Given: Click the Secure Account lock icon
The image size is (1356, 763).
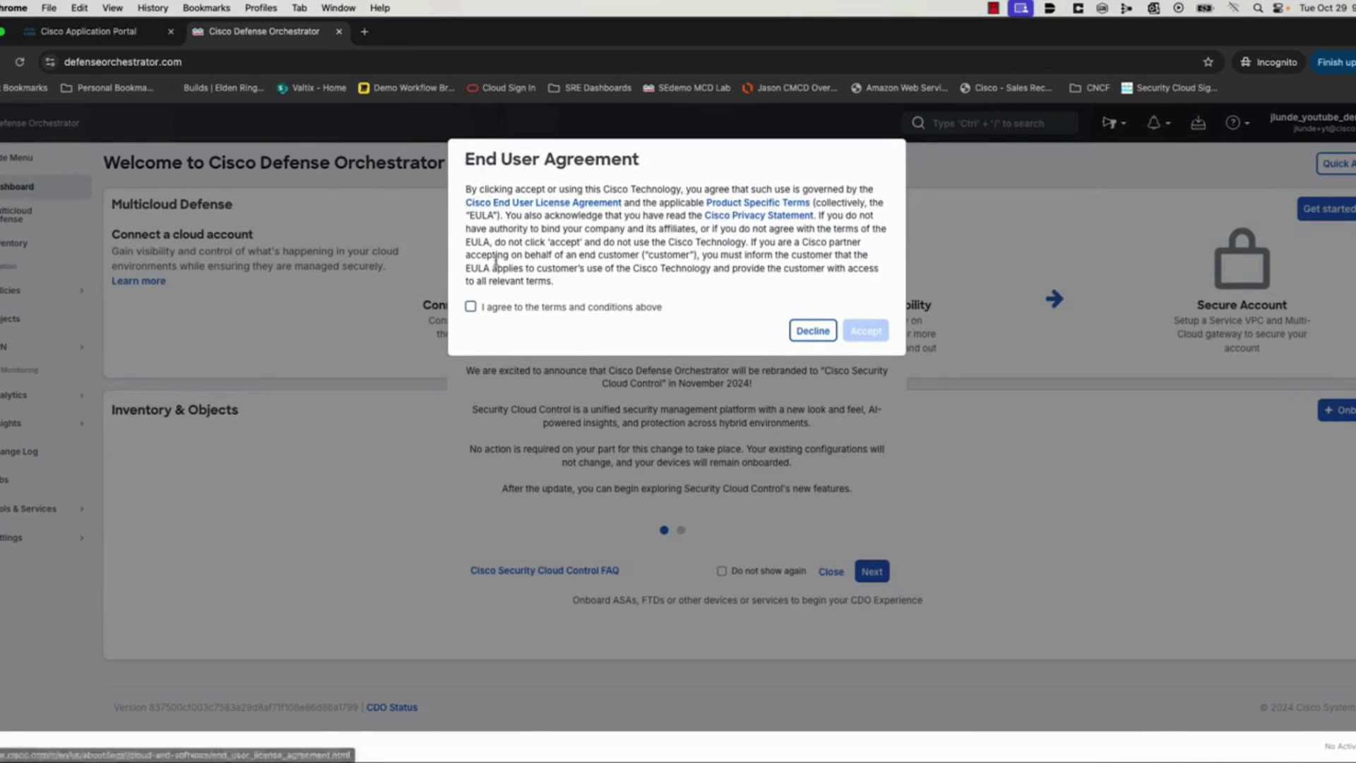Looking at the screenshot, I should click(1242, 259).
